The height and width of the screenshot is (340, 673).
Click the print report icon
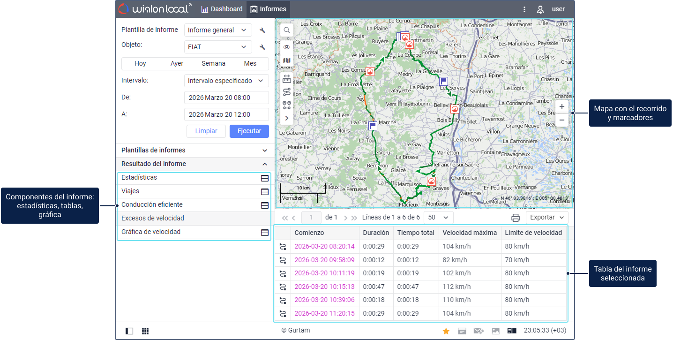tap(516, 218)
